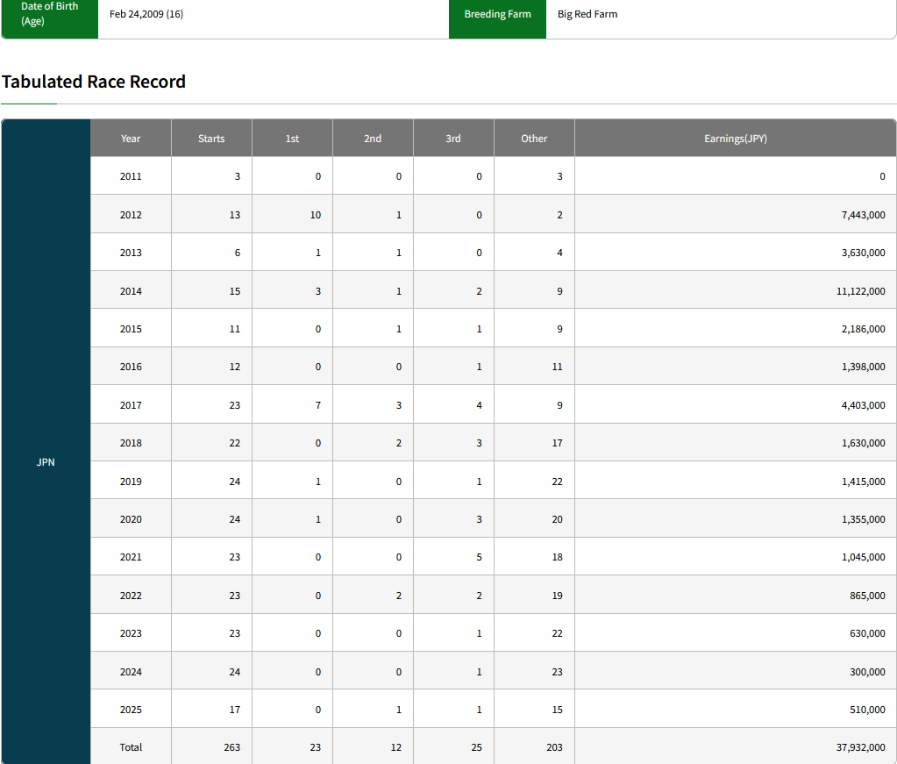Click the Big Red Farm value
The width and height of the screenshot is (897, 764).
587,14
